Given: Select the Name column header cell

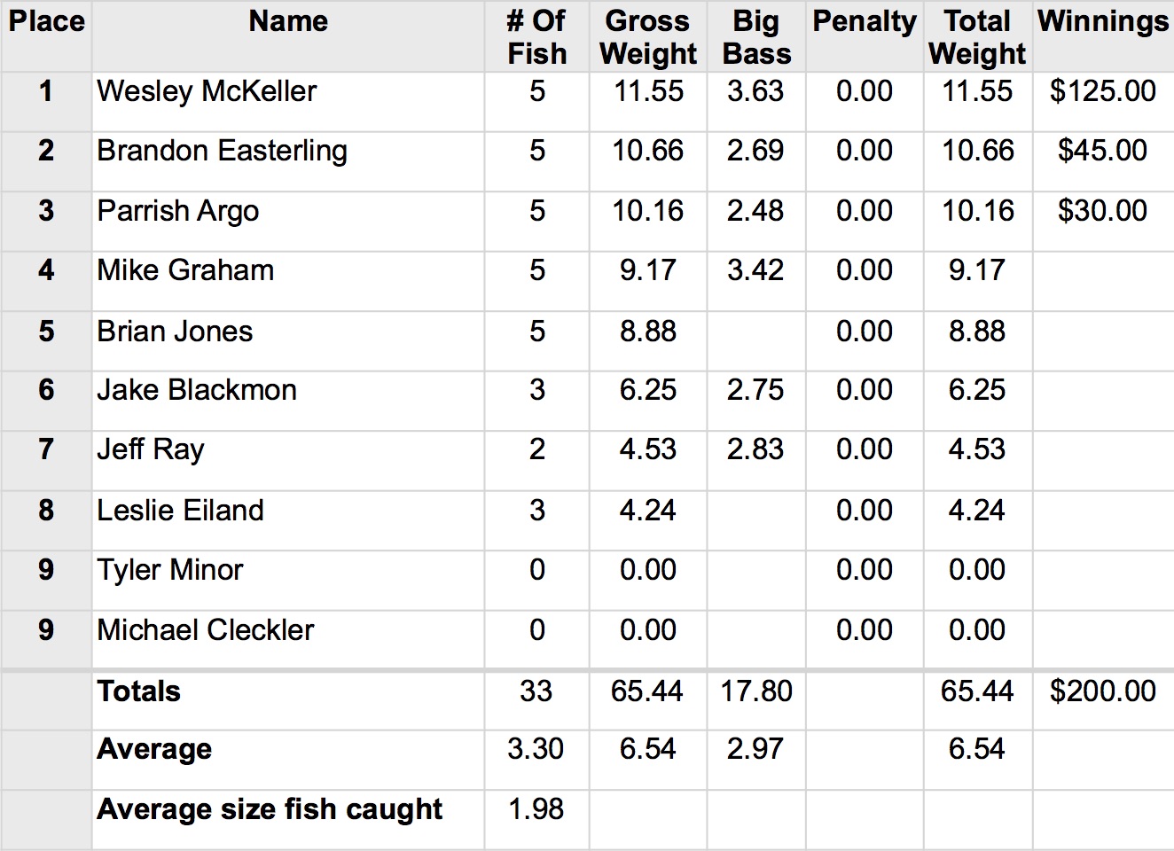Looking at the screenshot, I should point(288,21).
